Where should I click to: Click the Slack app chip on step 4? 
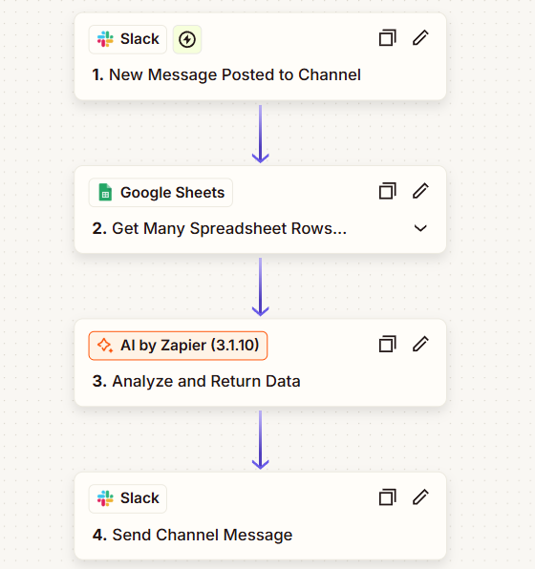tap(128, 498)
